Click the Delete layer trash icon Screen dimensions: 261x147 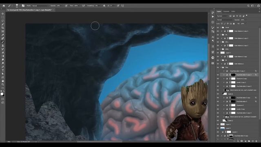coord(257,141)
